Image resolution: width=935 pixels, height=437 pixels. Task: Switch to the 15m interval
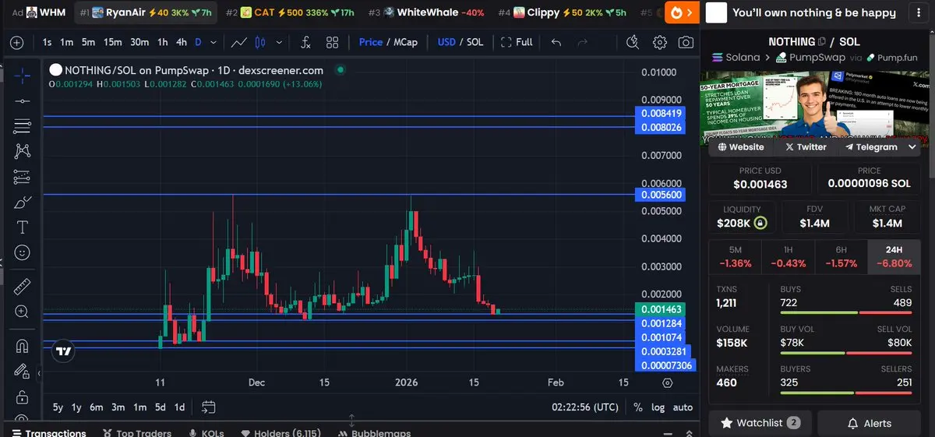click(113, 42)
